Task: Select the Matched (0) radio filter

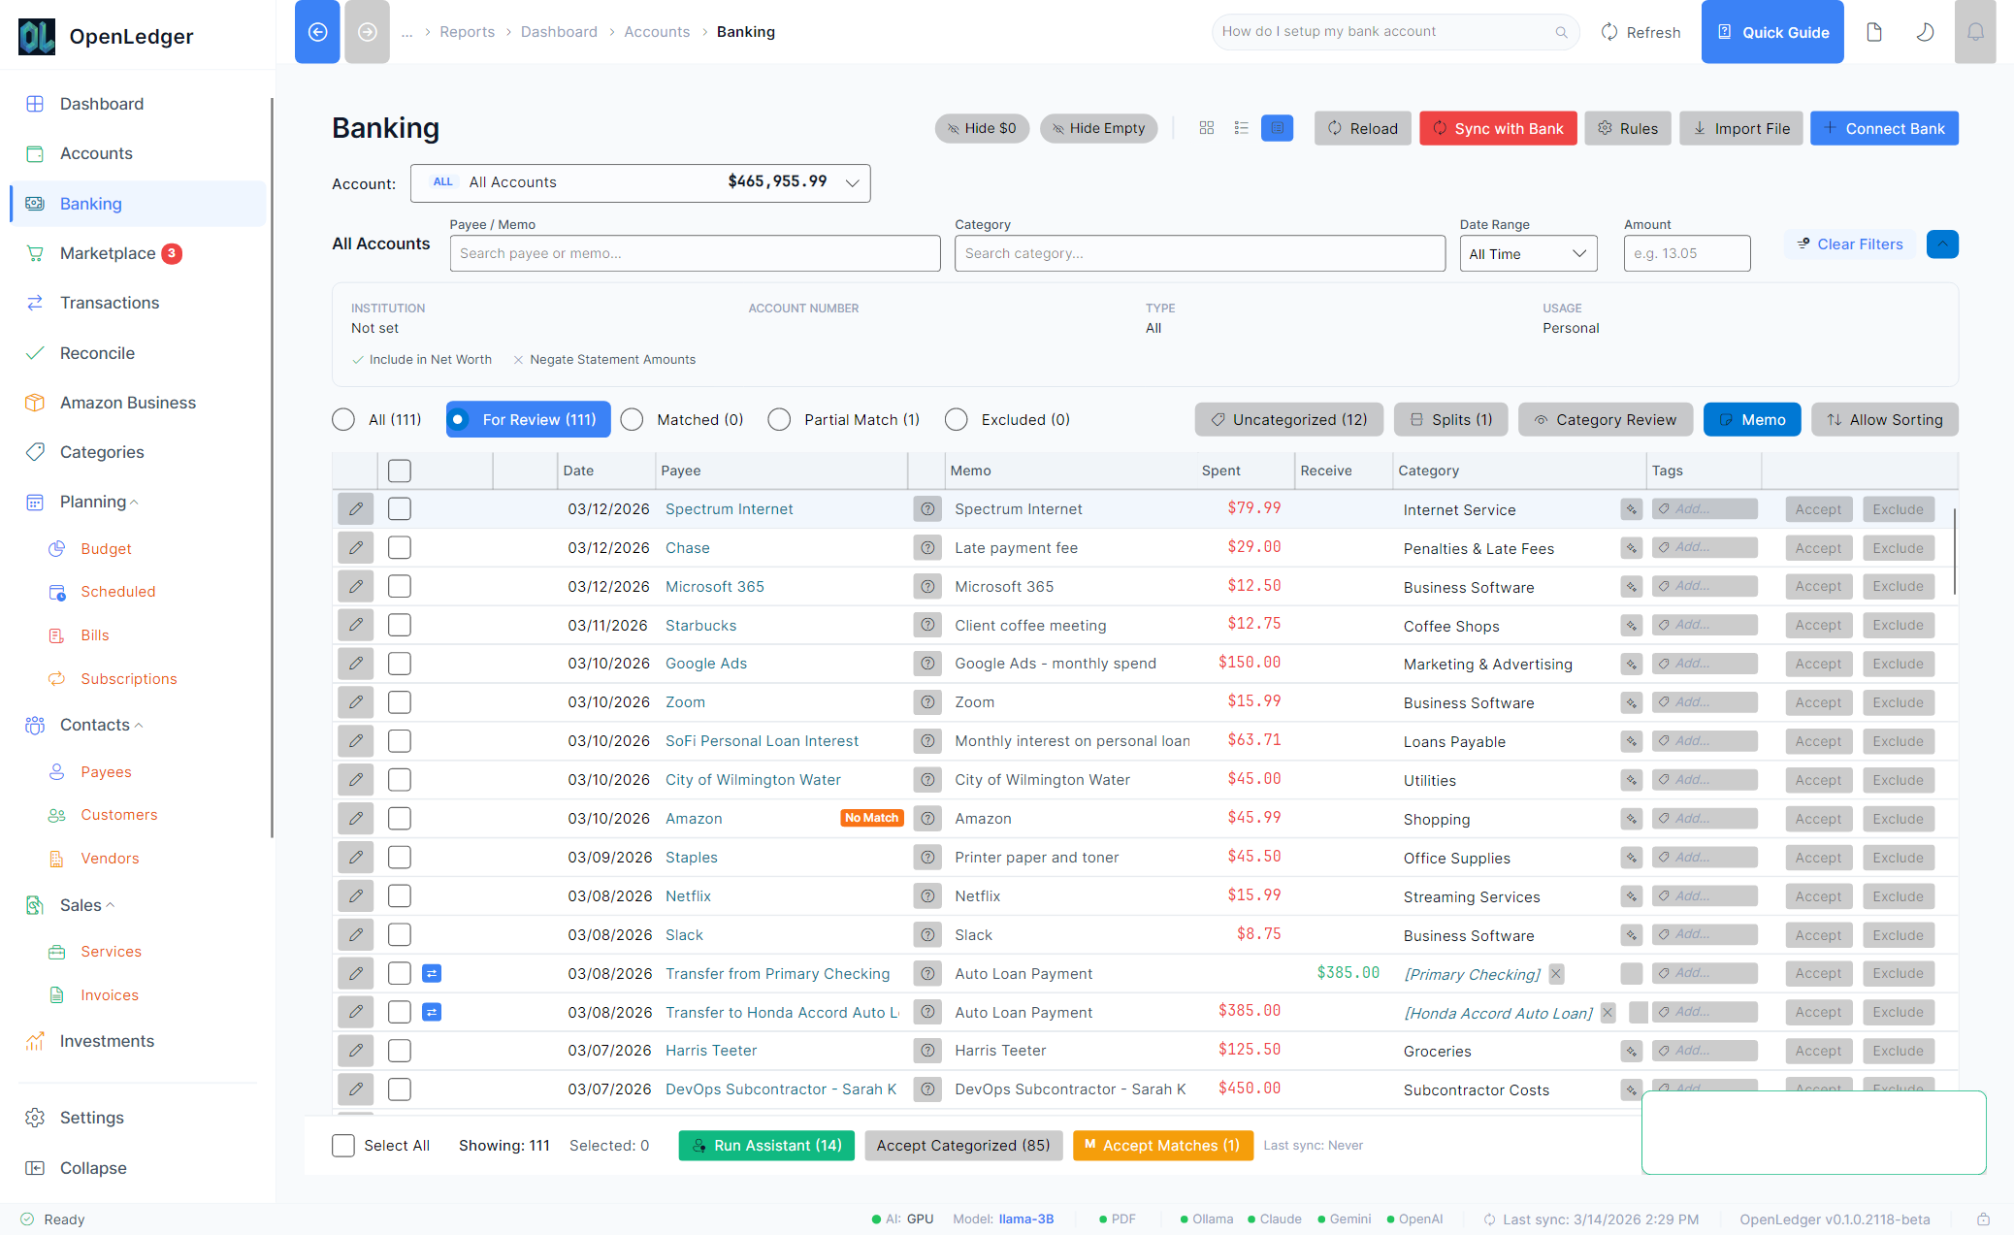Action: pyautogui.click(x=632, y=419)
